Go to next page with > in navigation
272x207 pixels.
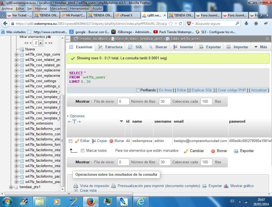tap(46, 43)
